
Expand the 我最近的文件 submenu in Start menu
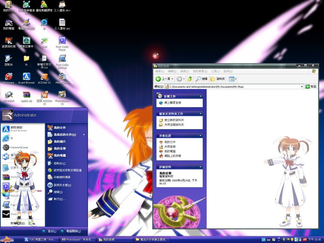click(x=66, y=134)
